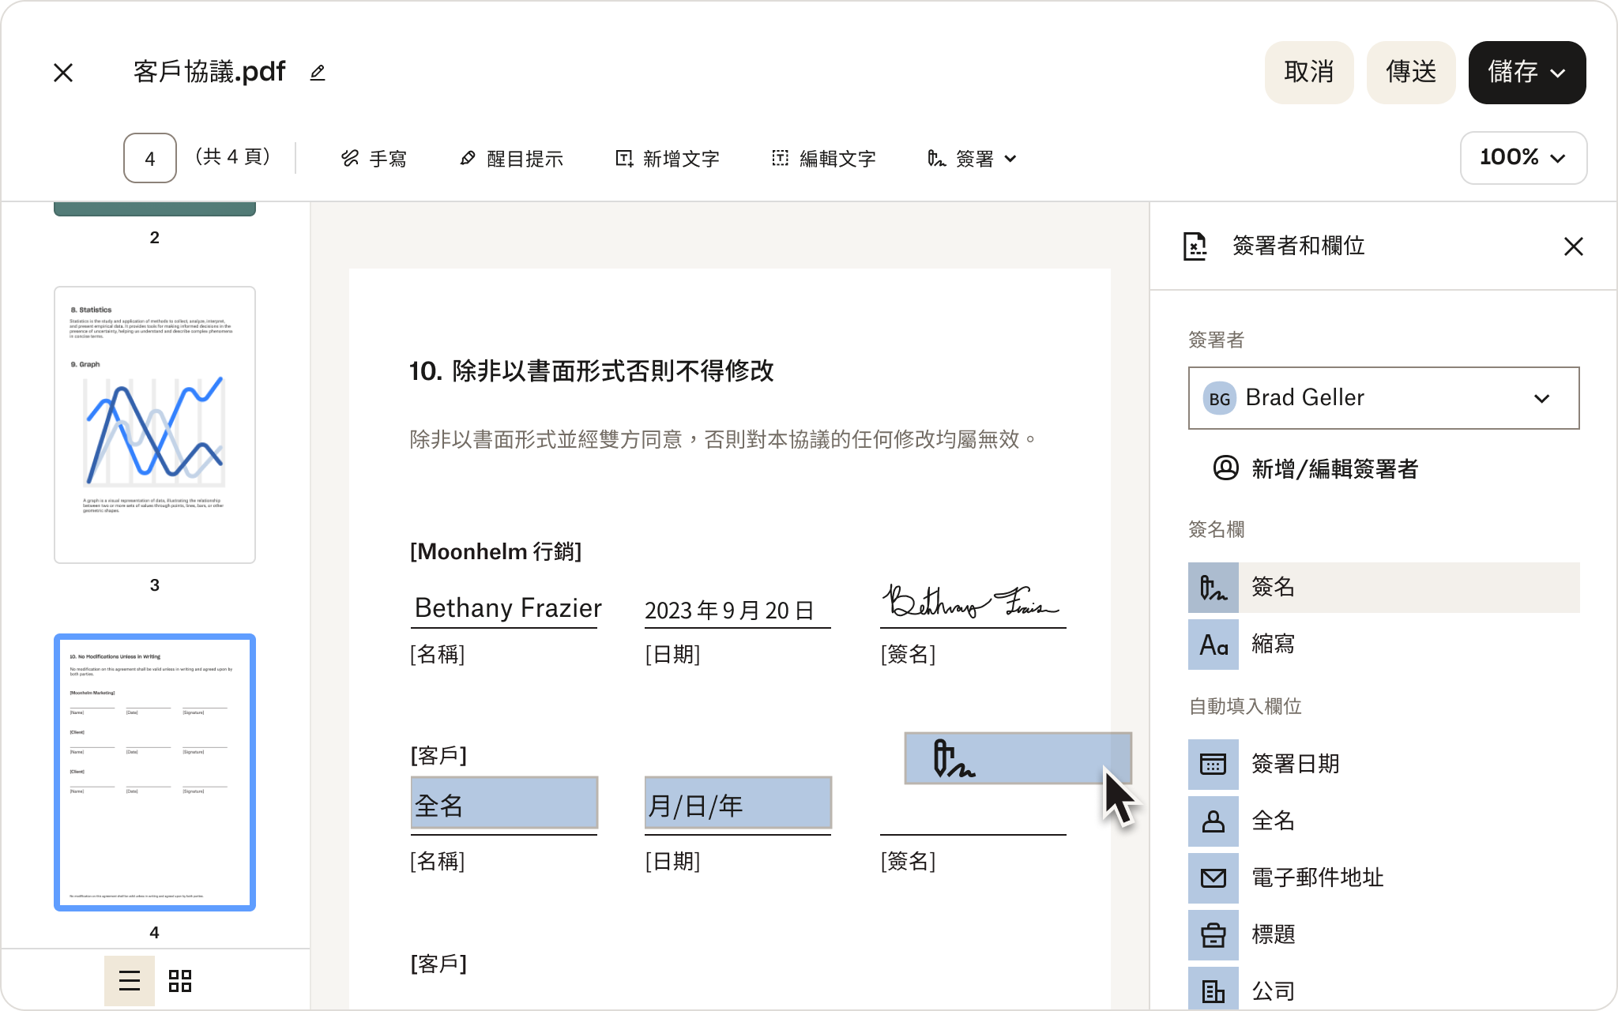Open the 100% zoom level dropdown
The image size is (1618, 1011).
pos(1523,158)
